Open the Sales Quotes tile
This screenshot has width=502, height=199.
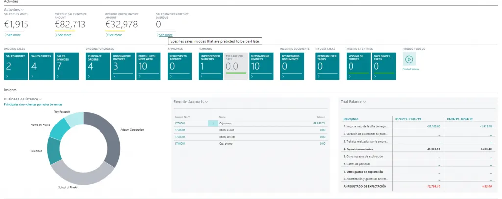[16, 66]
